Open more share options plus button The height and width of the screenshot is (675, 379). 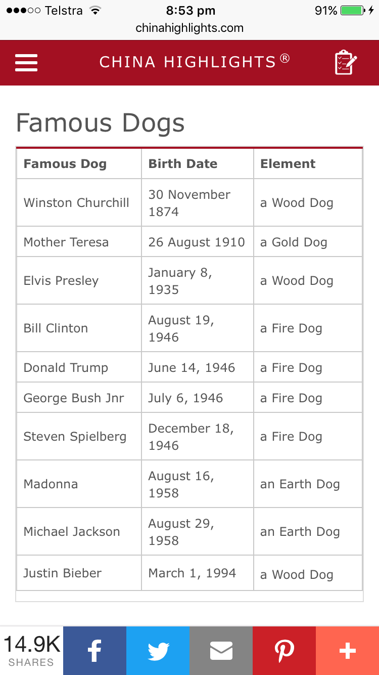click(347, 651)
